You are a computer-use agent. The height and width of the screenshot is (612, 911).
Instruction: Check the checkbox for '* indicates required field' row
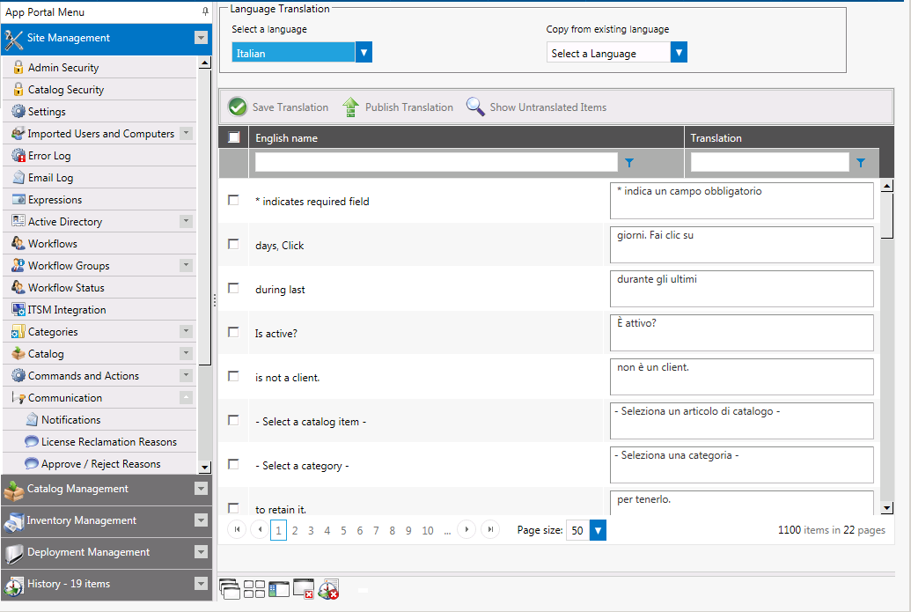click(232, 200)
